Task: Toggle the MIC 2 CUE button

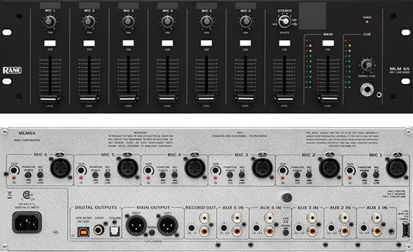Action: coord(89,43)
